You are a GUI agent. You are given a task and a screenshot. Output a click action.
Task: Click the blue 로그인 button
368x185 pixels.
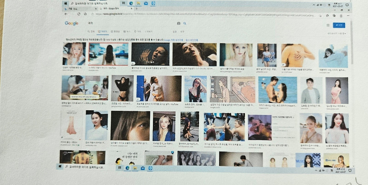[x=339, y=25]
